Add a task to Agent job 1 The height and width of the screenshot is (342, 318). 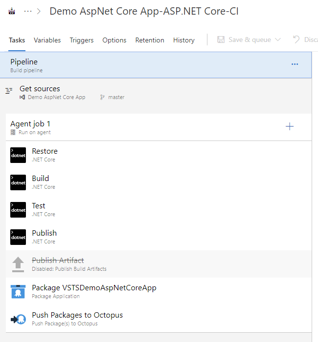pyautogui.click(x=289, y=126)
